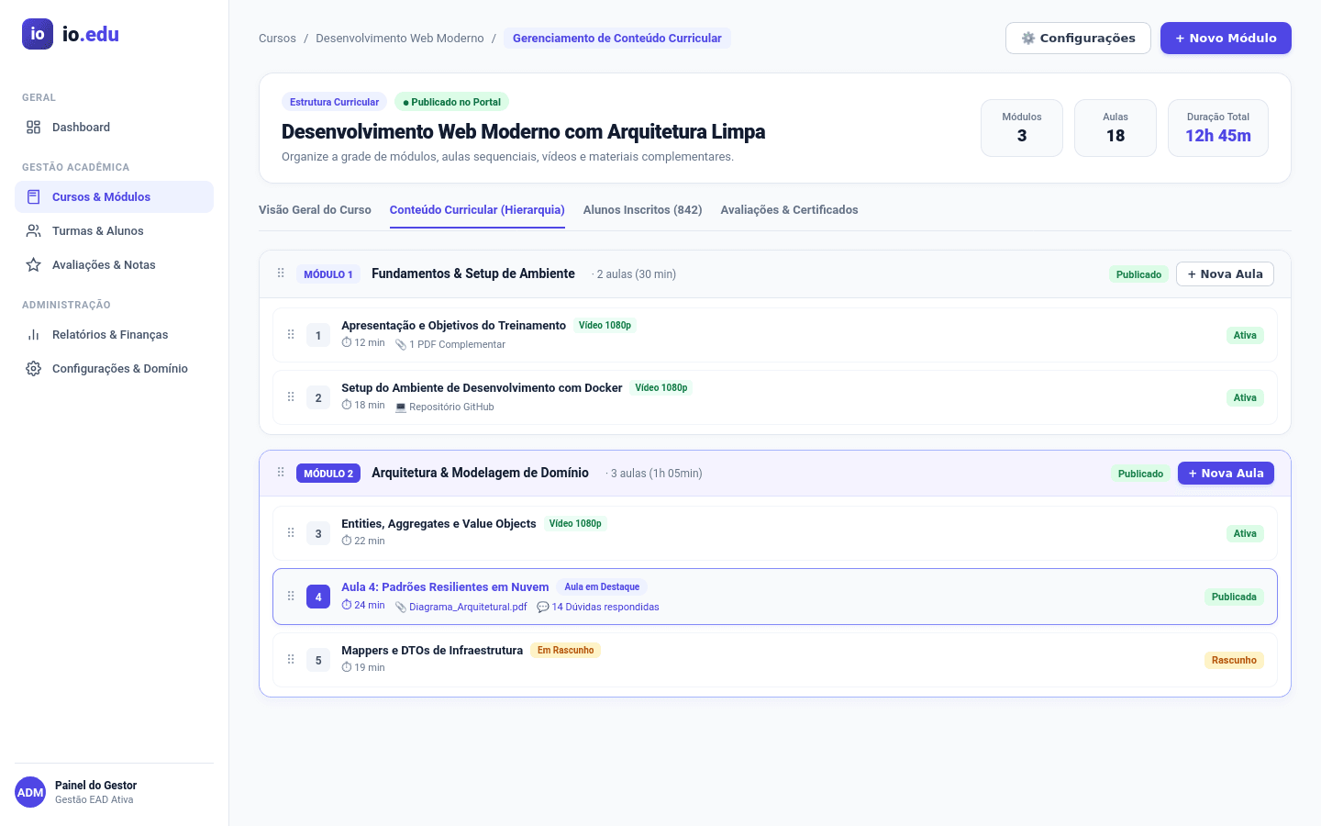
Task: Add Nova Aula to Módulo 1
Action: click(x=1225, y=274)
